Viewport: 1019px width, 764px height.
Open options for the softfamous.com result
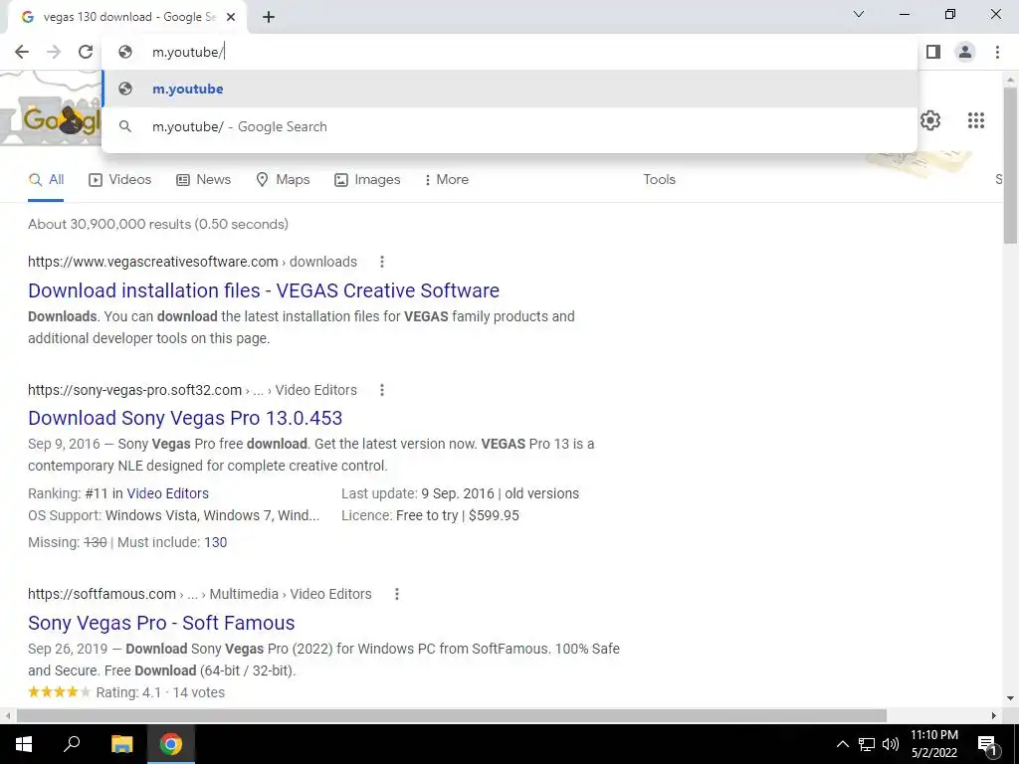point(396,594)
